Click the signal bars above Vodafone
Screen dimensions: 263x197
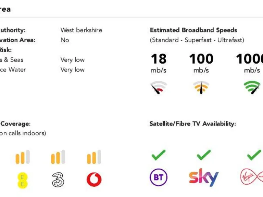click(94, 157)
